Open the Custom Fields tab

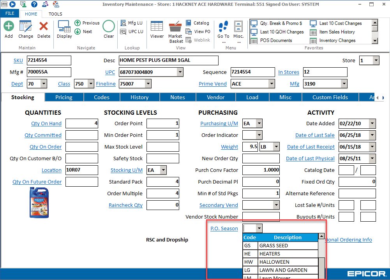330,97
